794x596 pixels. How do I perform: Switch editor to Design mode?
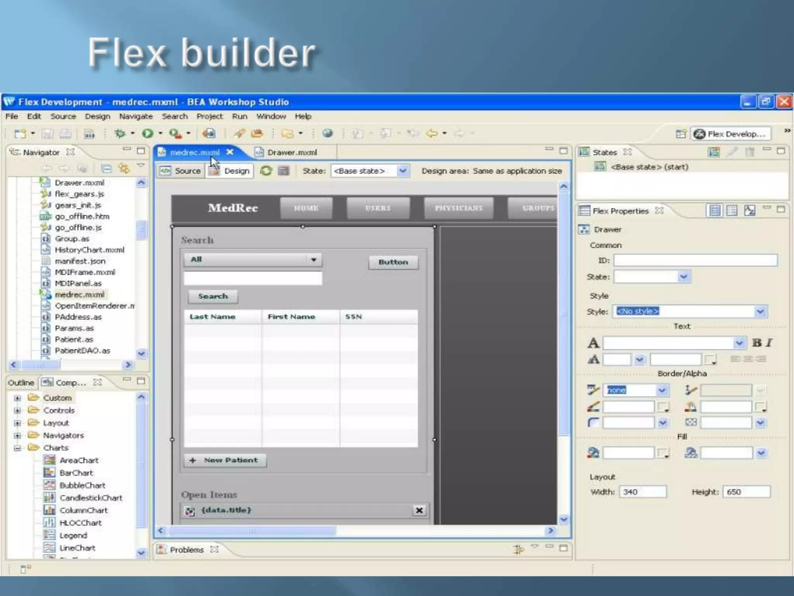[x=230, y=171]
